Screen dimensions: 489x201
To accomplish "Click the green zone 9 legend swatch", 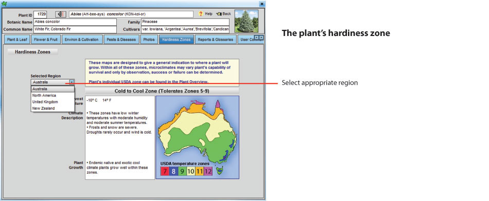I will (x=182, y=171).
